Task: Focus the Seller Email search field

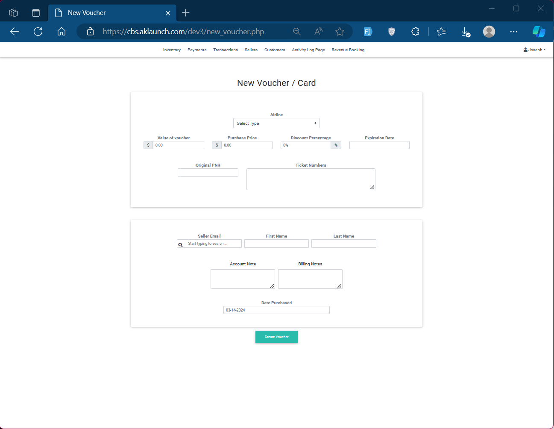Action: tap(213, 244)
